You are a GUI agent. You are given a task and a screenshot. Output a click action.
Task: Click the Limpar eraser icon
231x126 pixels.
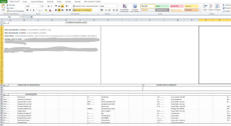pyautogui.click(x=224, y=11)
